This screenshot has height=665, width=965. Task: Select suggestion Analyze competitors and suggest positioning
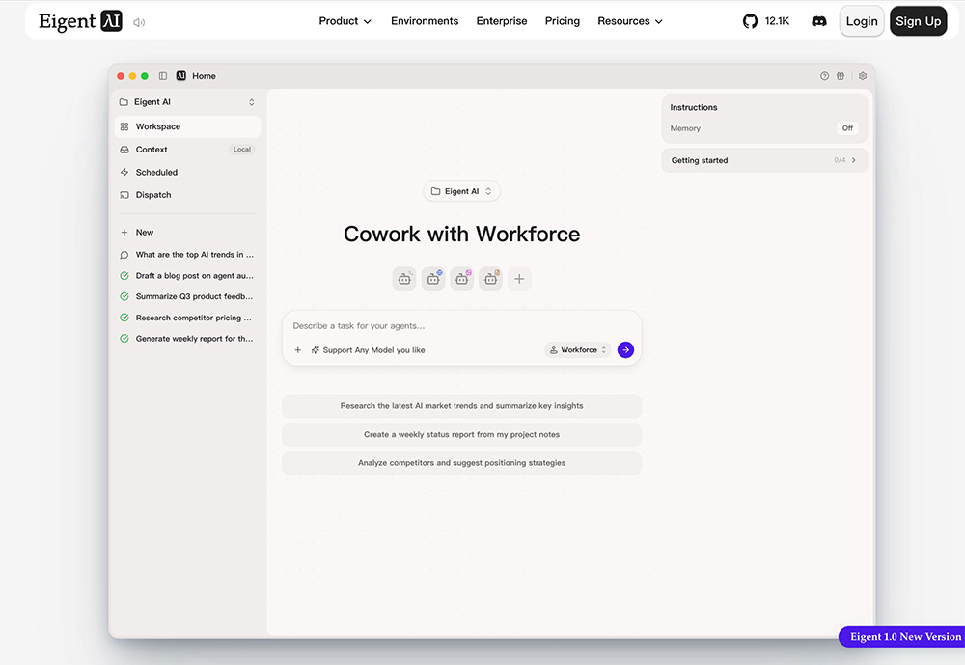[461, 463]
